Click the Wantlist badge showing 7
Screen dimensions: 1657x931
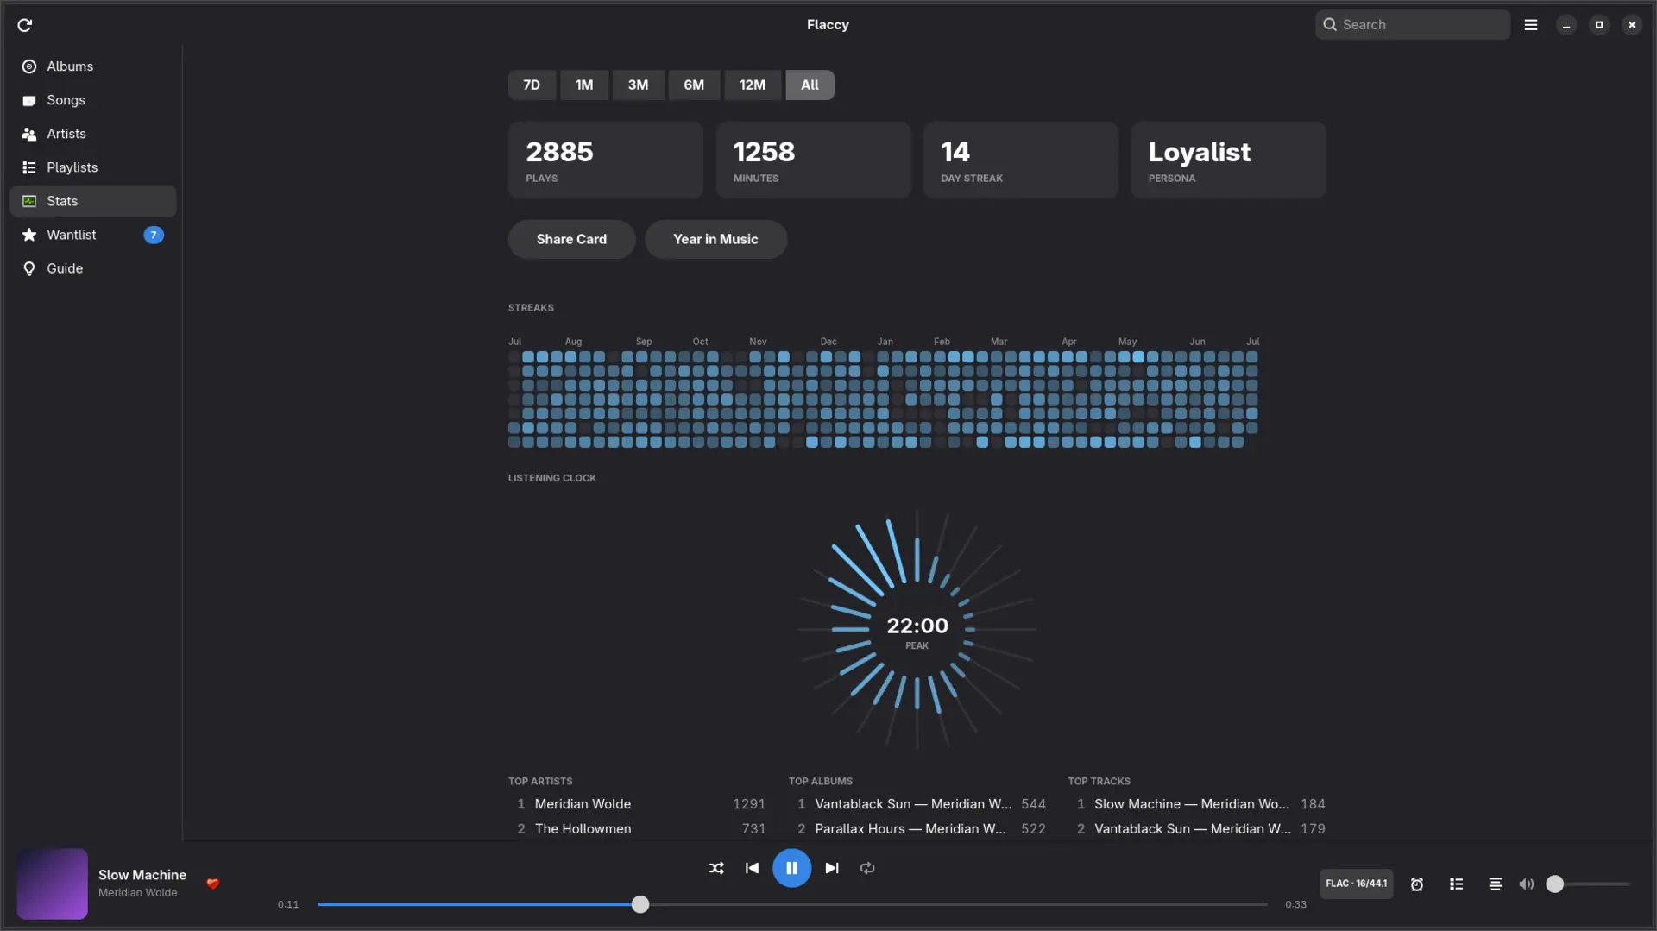[x=154, y=235]
